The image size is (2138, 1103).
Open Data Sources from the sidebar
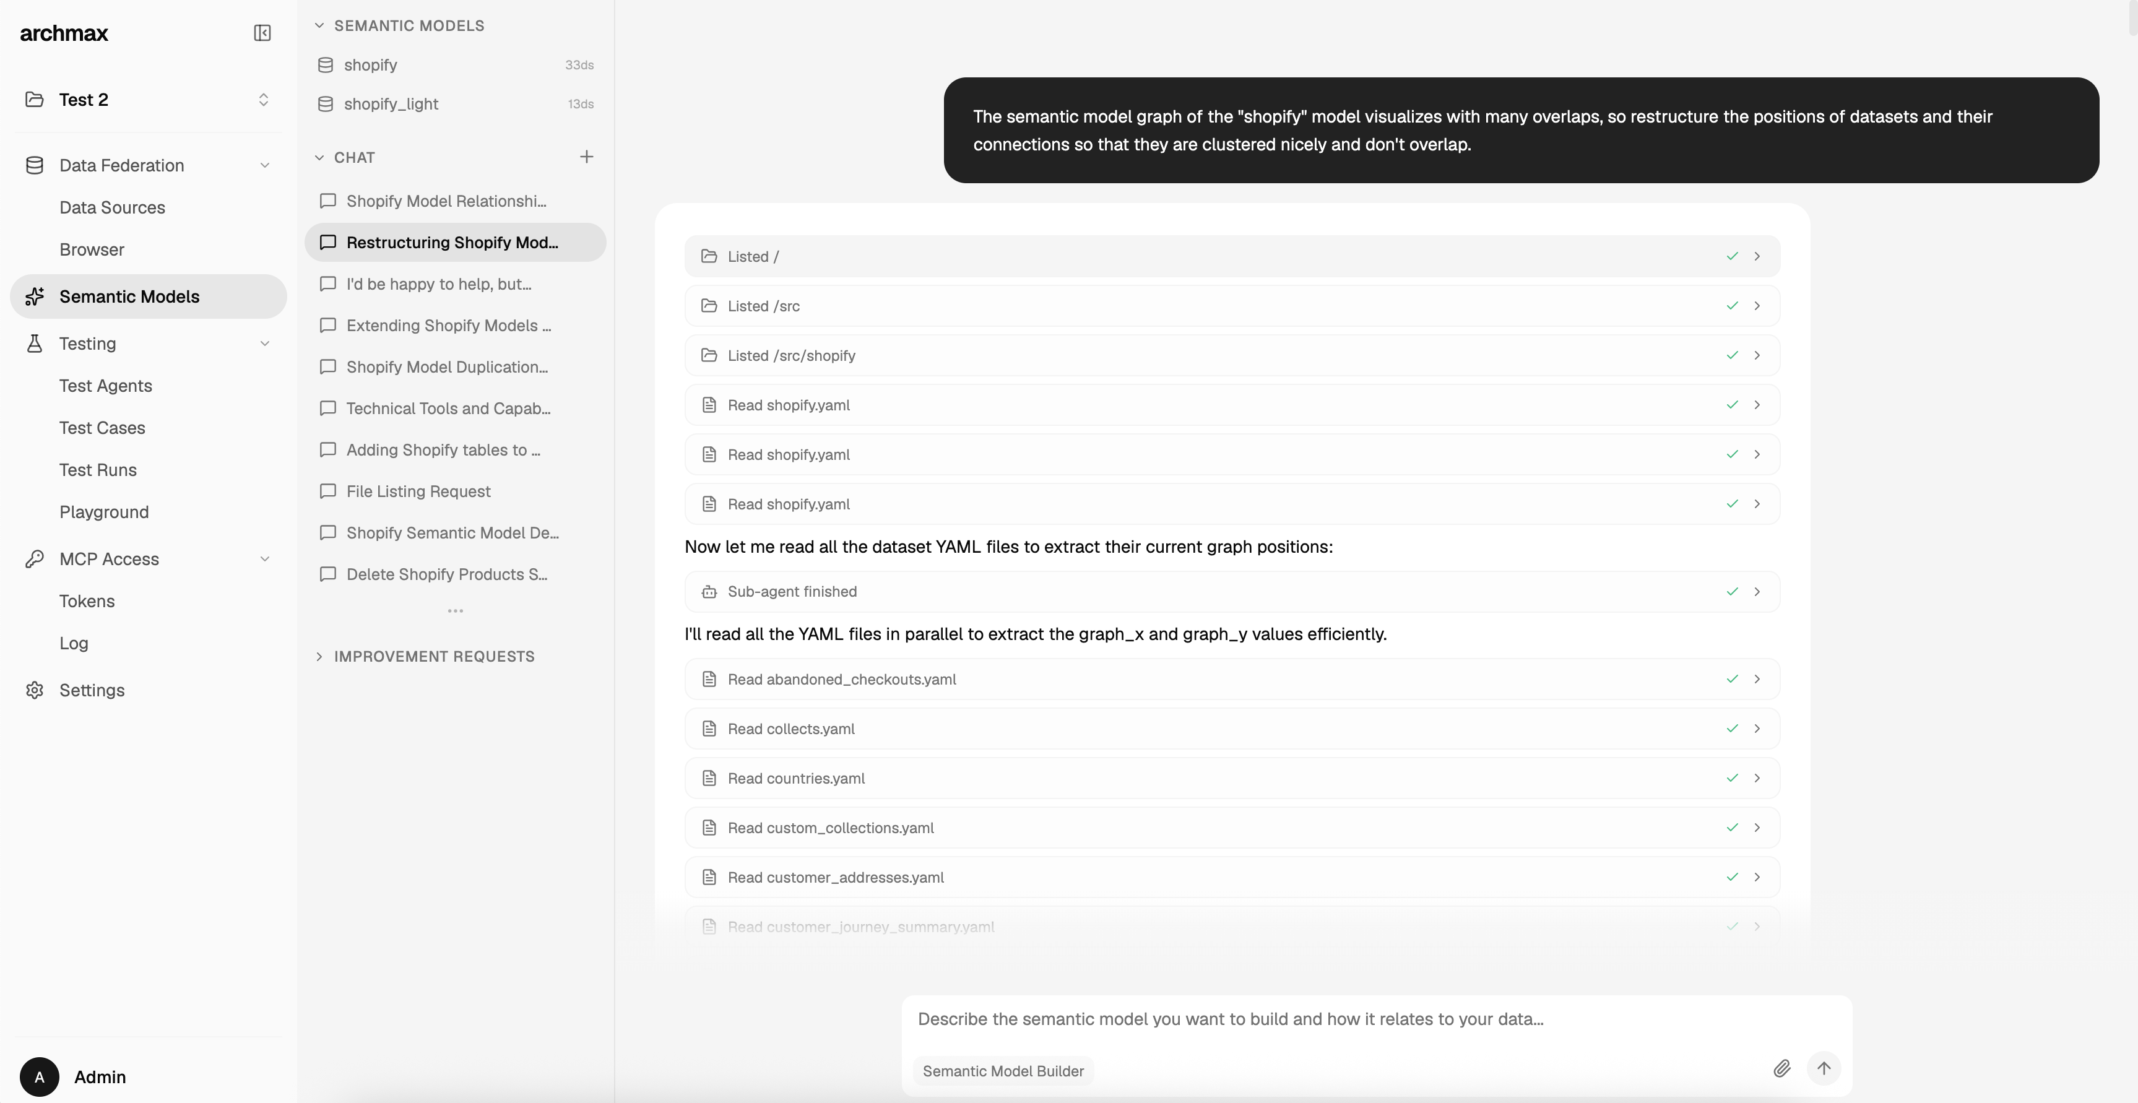(x=112, y=207)
